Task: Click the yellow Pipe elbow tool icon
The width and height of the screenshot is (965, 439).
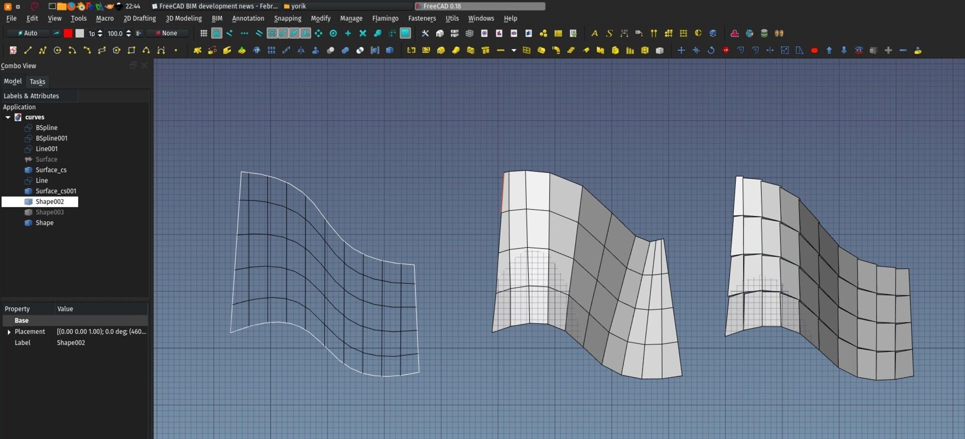Action: click(x=556, y=50)
